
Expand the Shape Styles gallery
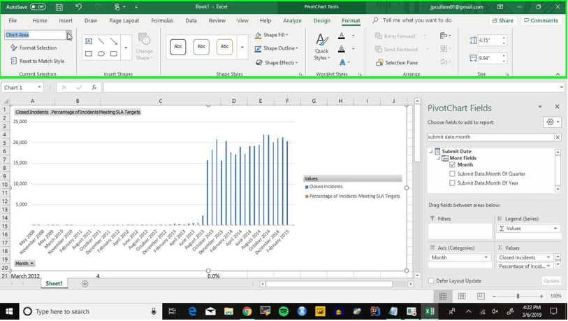242,48
